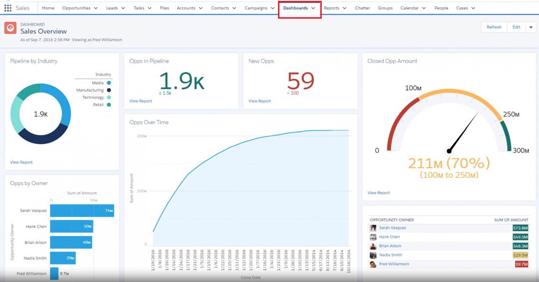Open the App Launcher waffle icon
The image size is (539, 282).
click(x=7, y=8)
